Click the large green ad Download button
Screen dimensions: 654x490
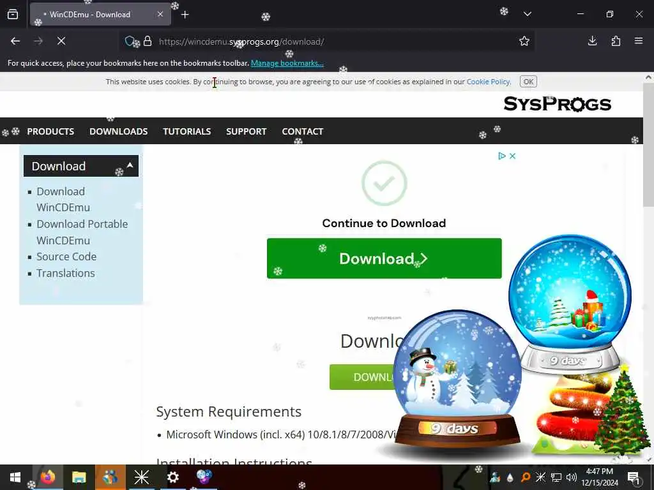point(384,258)
